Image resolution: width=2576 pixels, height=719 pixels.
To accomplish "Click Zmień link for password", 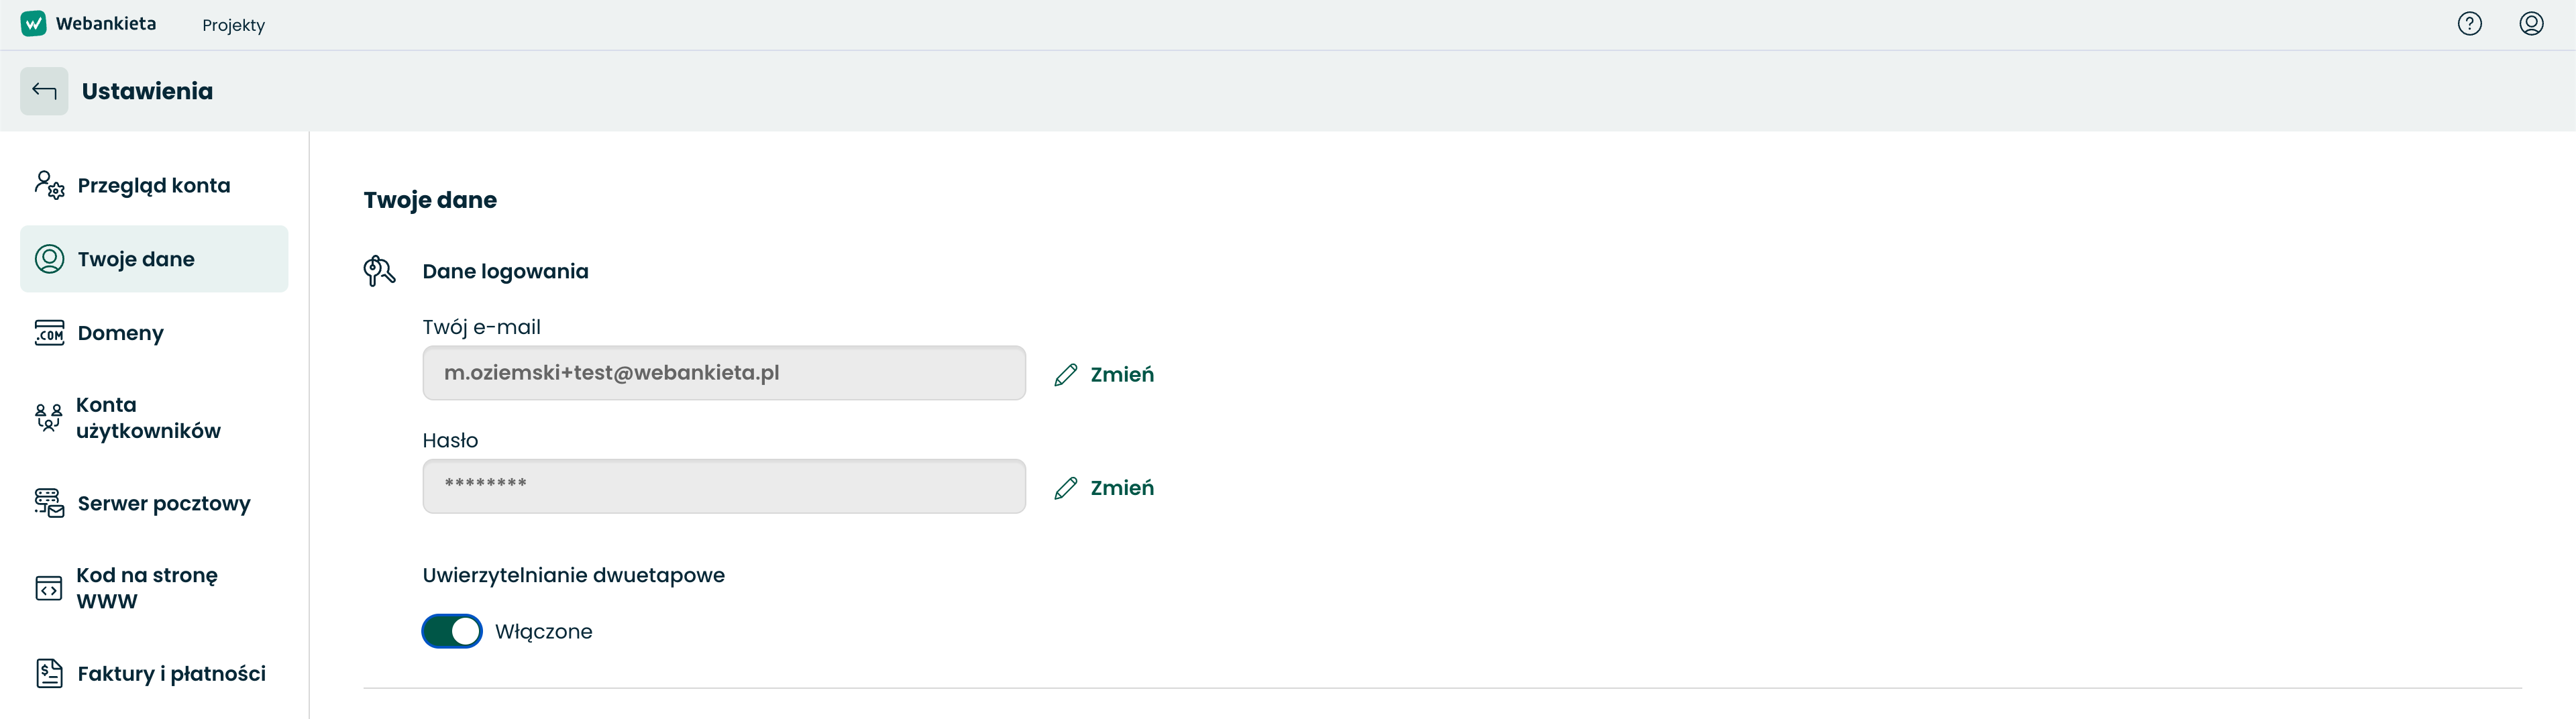I will [1122, 487].
